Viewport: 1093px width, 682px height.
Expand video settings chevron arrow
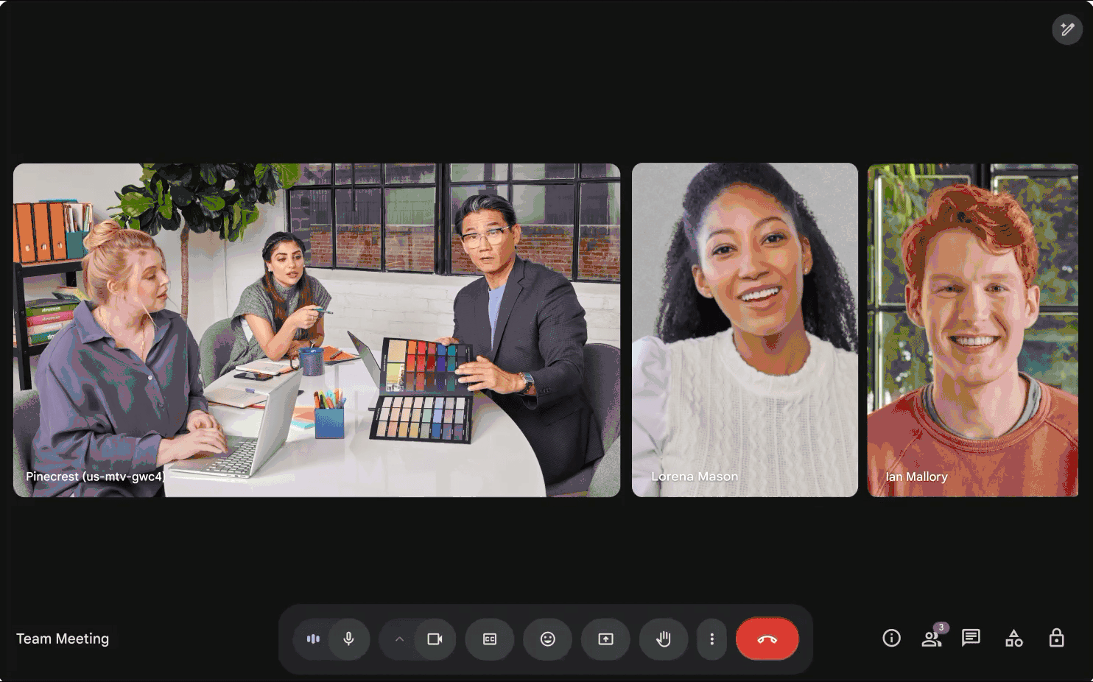[399, 639]
